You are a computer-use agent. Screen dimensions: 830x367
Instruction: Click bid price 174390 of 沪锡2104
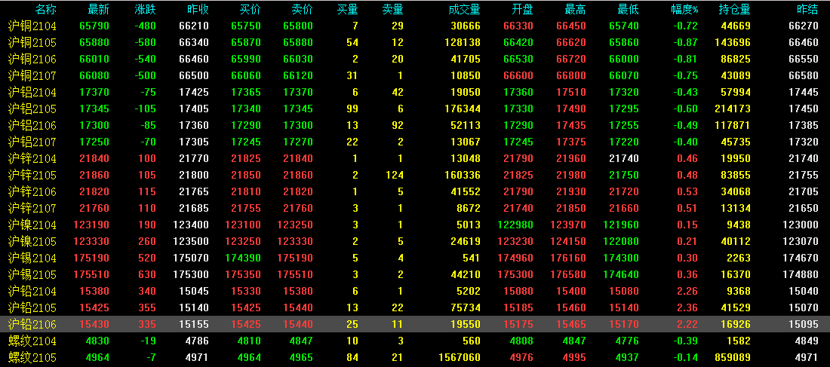click(x=244, y=258)
